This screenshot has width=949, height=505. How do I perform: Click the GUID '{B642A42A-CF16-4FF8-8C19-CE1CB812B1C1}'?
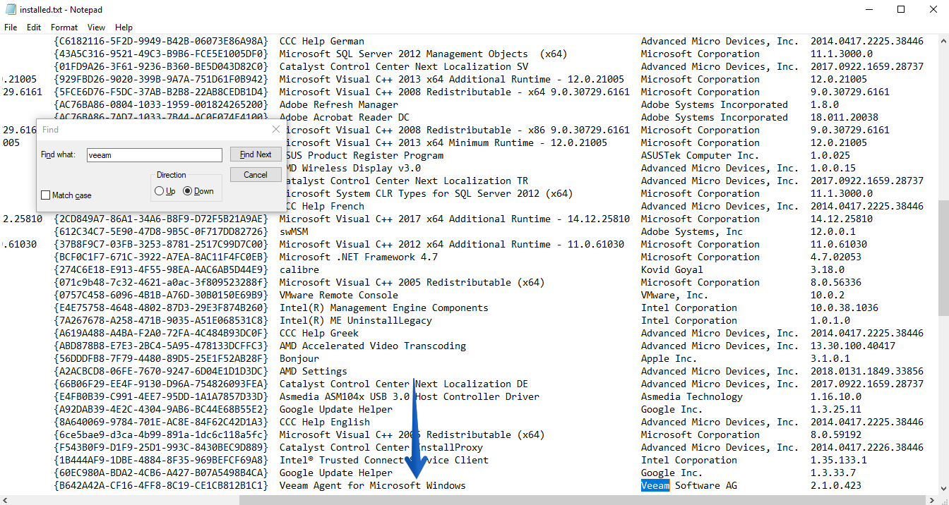click(x=161, y=485)
